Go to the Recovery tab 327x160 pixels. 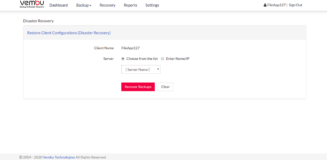click(x=107, y=5)
